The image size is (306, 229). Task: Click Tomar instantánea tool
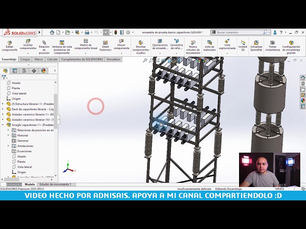[273, 46]
